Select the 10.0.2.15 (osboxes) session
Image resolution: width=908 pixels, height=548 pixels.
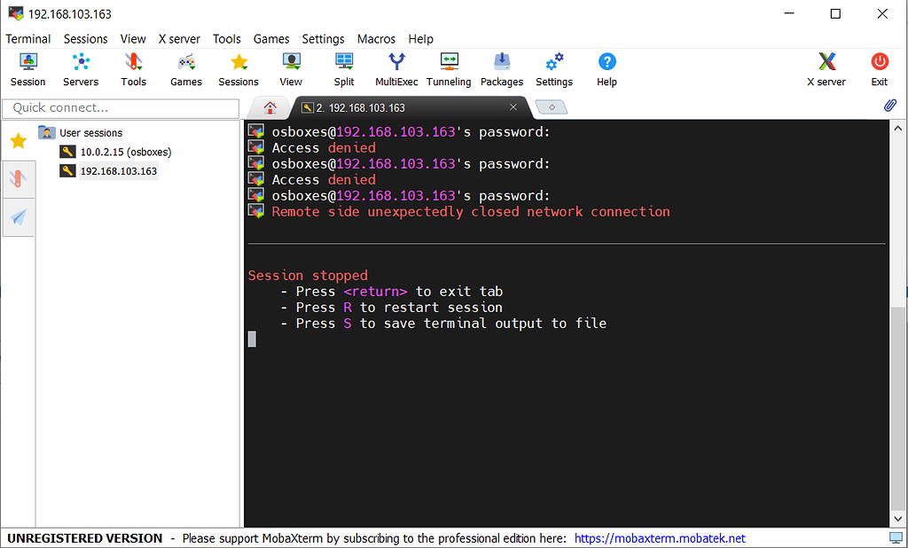[x=125, y=152]
